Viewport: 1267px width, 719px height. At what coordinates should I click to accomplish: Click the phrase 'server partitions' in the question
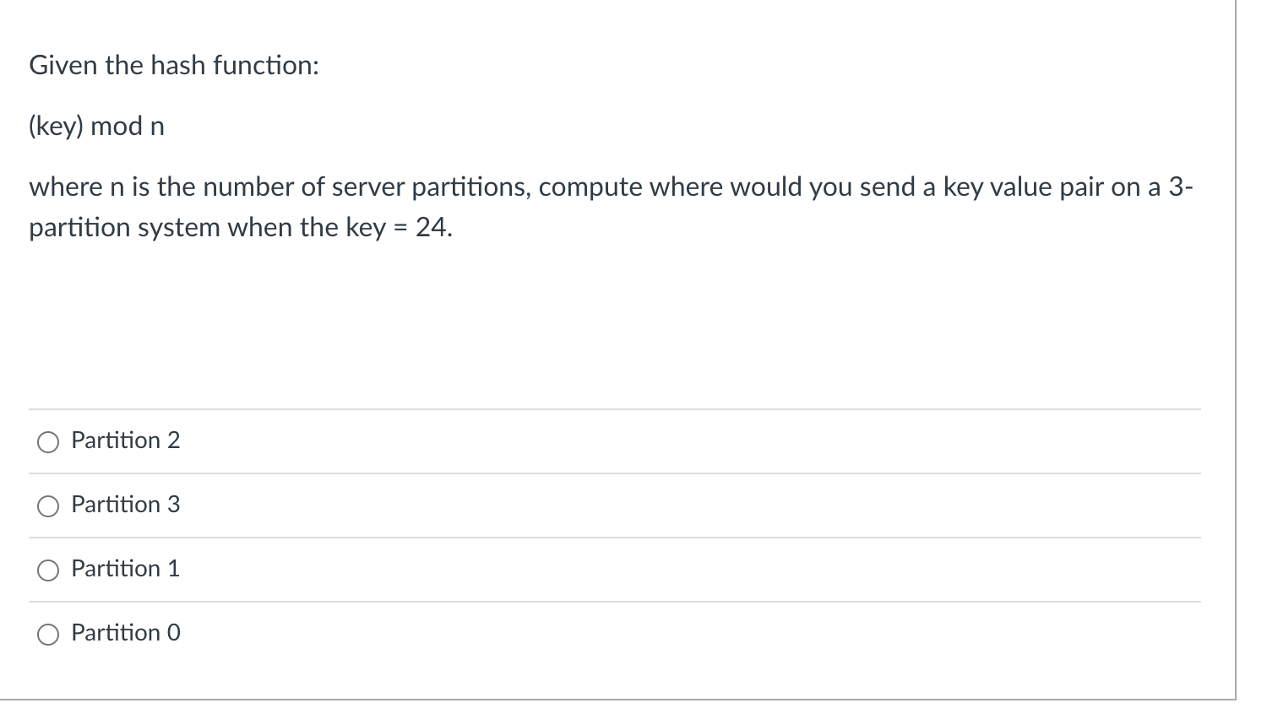point(432,187)
